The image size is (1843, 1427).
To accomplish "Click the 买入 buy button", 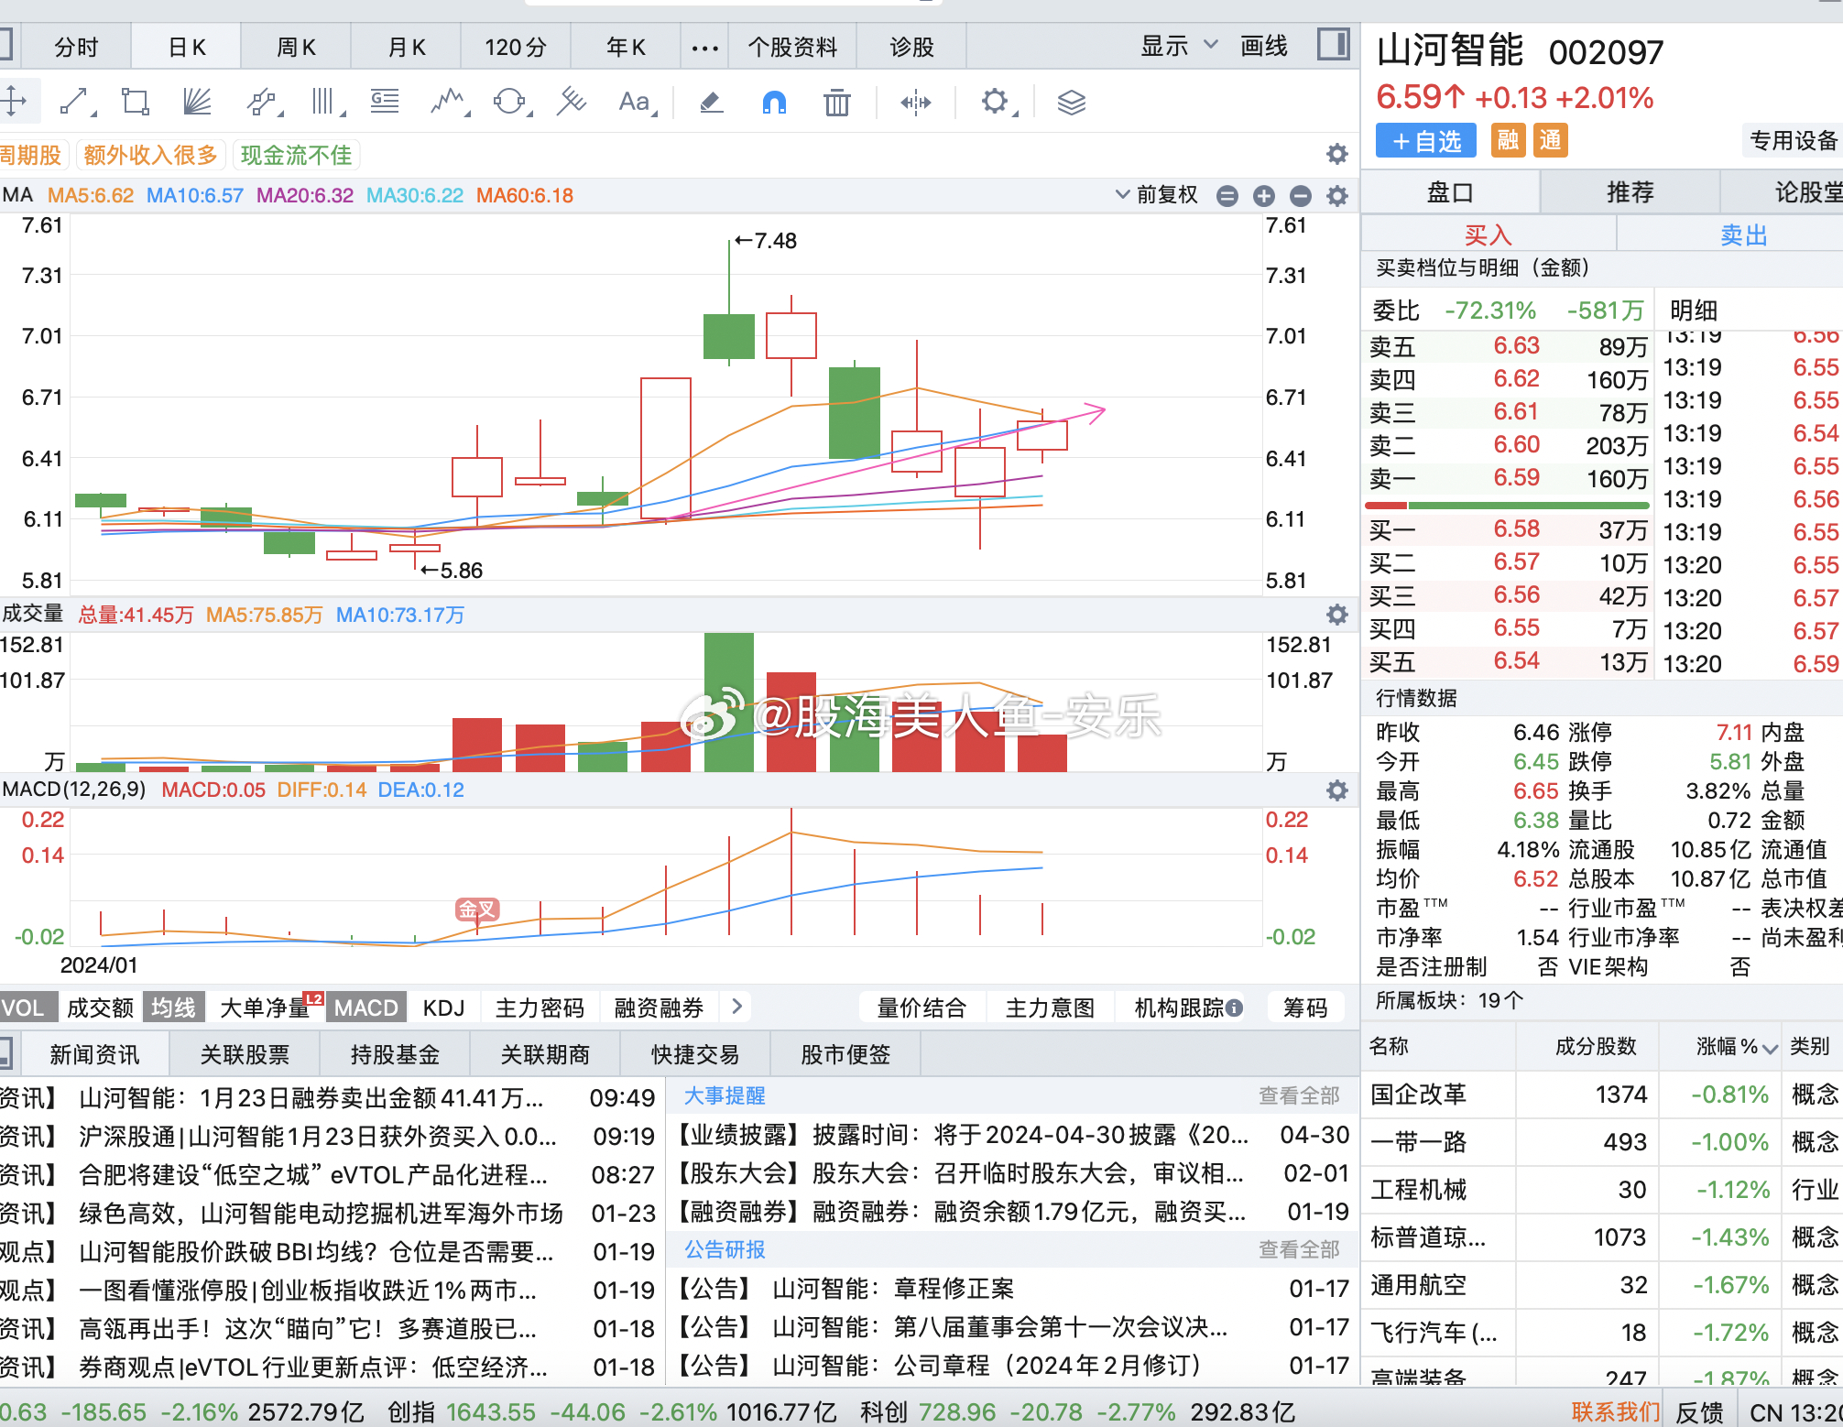I will pyautogui.click(x=1489, y=235).
